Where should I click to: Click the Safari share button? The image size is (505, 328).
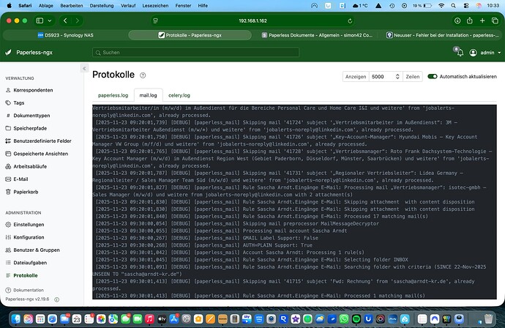[x=470, y=20]
